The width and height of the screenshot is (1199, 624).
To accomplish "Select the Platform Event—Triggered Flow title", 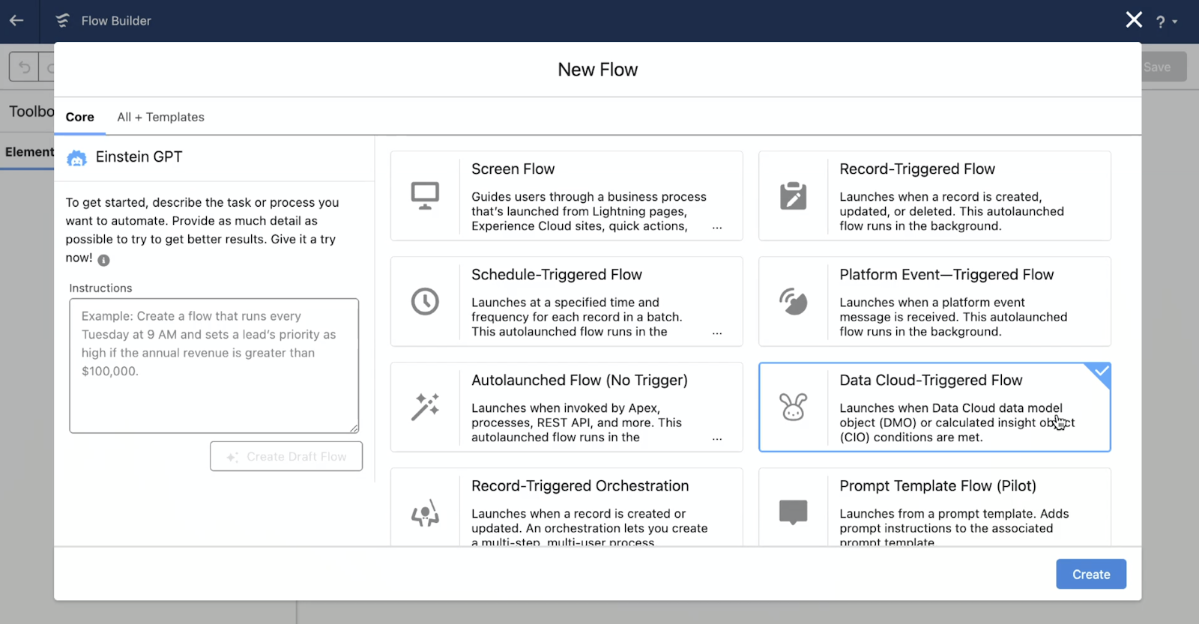I will pyautogui.click(x=946, y=275).
